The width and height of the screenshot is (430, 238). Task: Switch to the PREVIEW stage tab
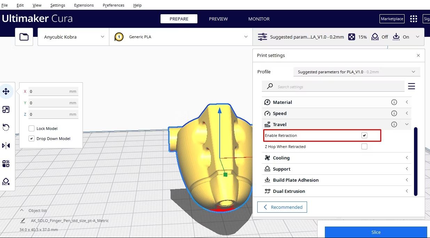(x=218, y=19)
